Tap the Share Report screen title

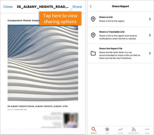pyautogui.click(x=120, y=6)
